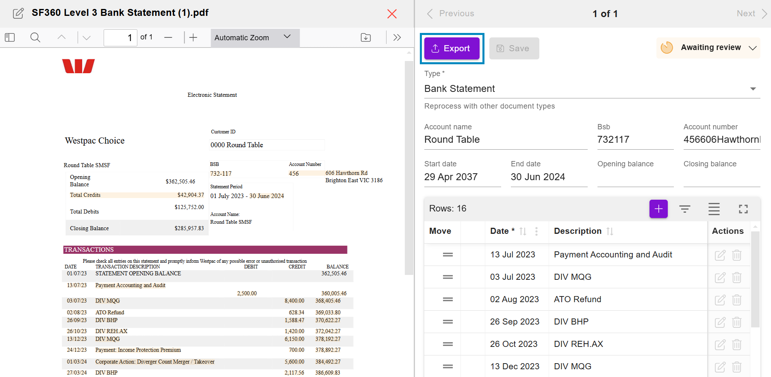
Task: Click the transactions table vertical scrollbar
Action: point(755,279)
